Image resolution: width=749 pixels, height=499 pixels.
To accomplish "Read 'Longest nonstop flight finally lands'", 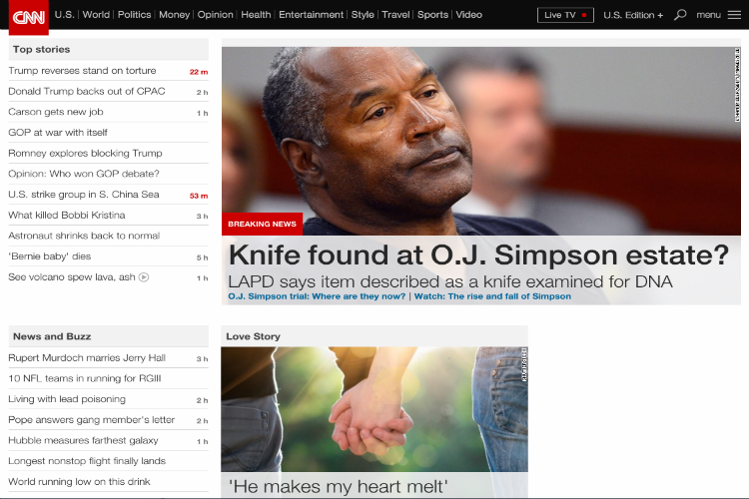I will pos(87,461).
